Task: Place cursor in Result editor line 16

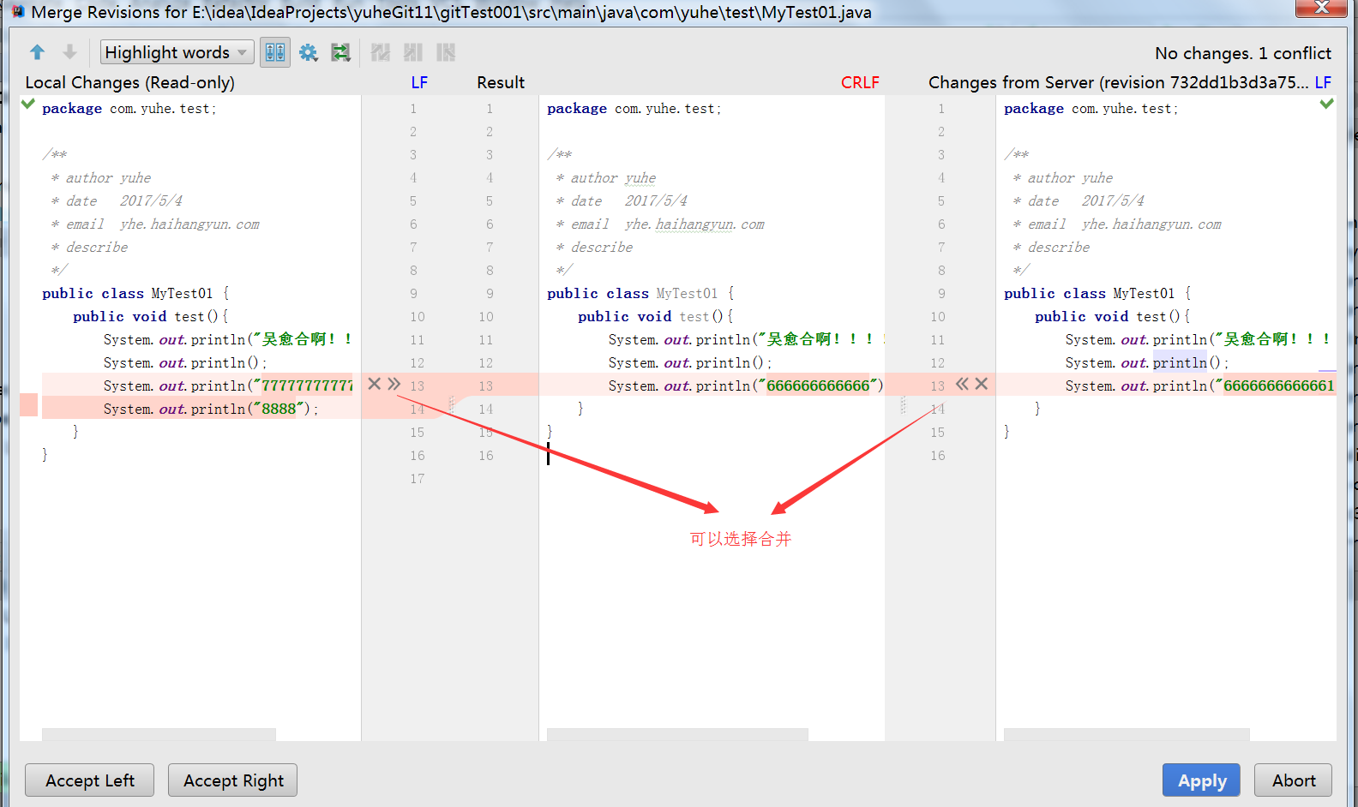Action: coord(712,455)
